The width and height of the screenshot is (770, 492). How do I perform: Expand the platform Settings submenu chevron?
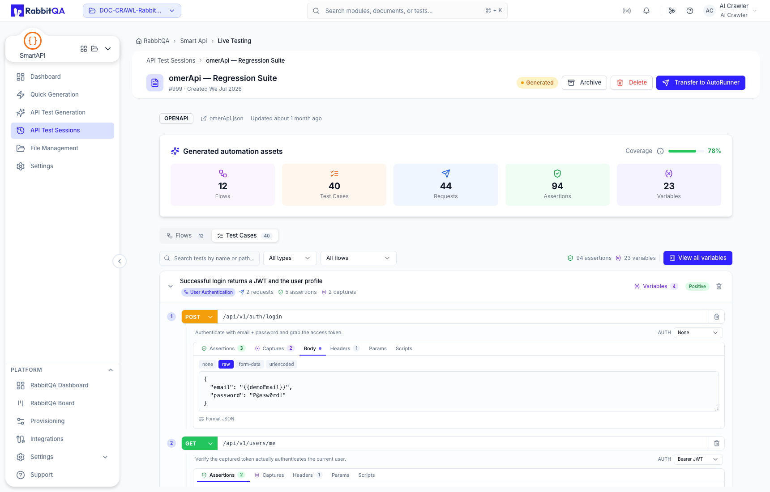[x=105, y=457]
